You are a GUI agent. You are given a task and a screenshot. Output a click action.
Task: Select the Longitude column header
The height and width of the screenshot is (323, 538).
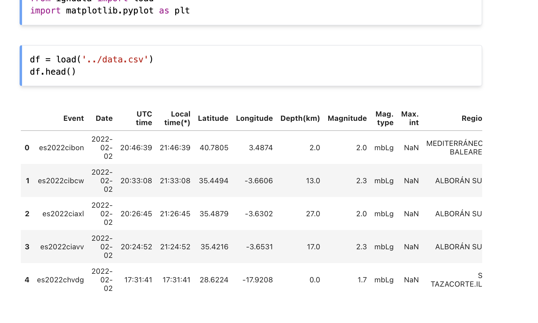tap(254, 118)
